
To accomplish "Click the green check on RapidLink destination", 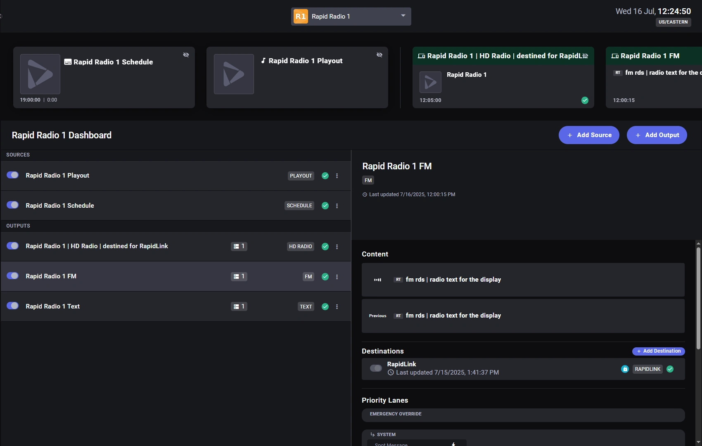I will [x=670, y=369].
